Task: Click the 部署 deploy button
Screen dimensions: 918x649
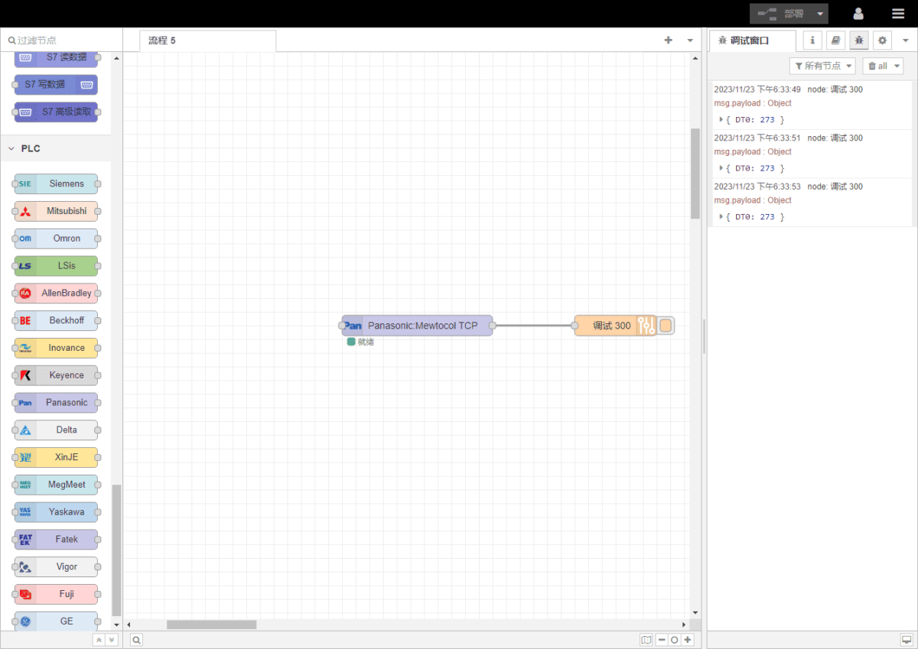Action: 780,14
